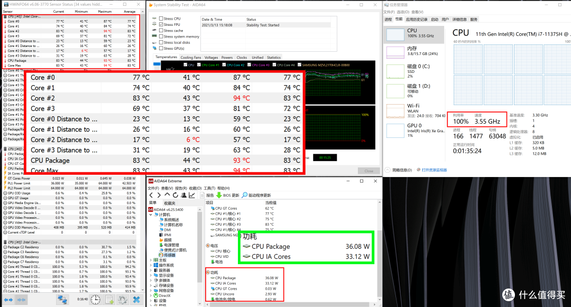Click HWiNFO collapse-columns arrows button
The width and height of the screenshot is (571, 307).
(21, 300)
